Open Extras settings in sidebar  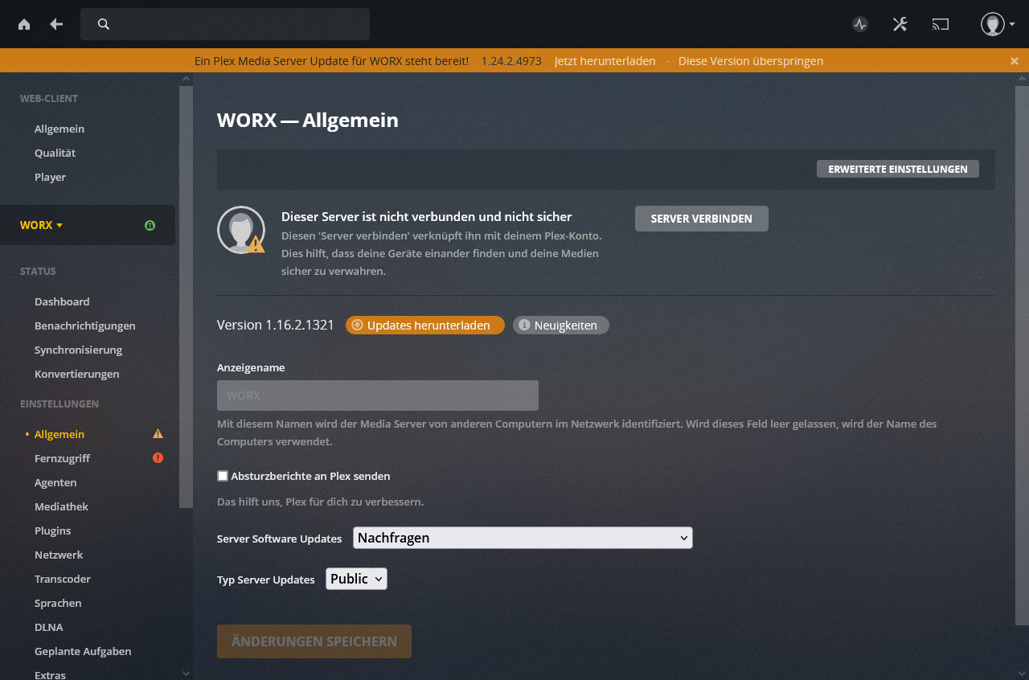pyautogui.click(x=50, y=674)
